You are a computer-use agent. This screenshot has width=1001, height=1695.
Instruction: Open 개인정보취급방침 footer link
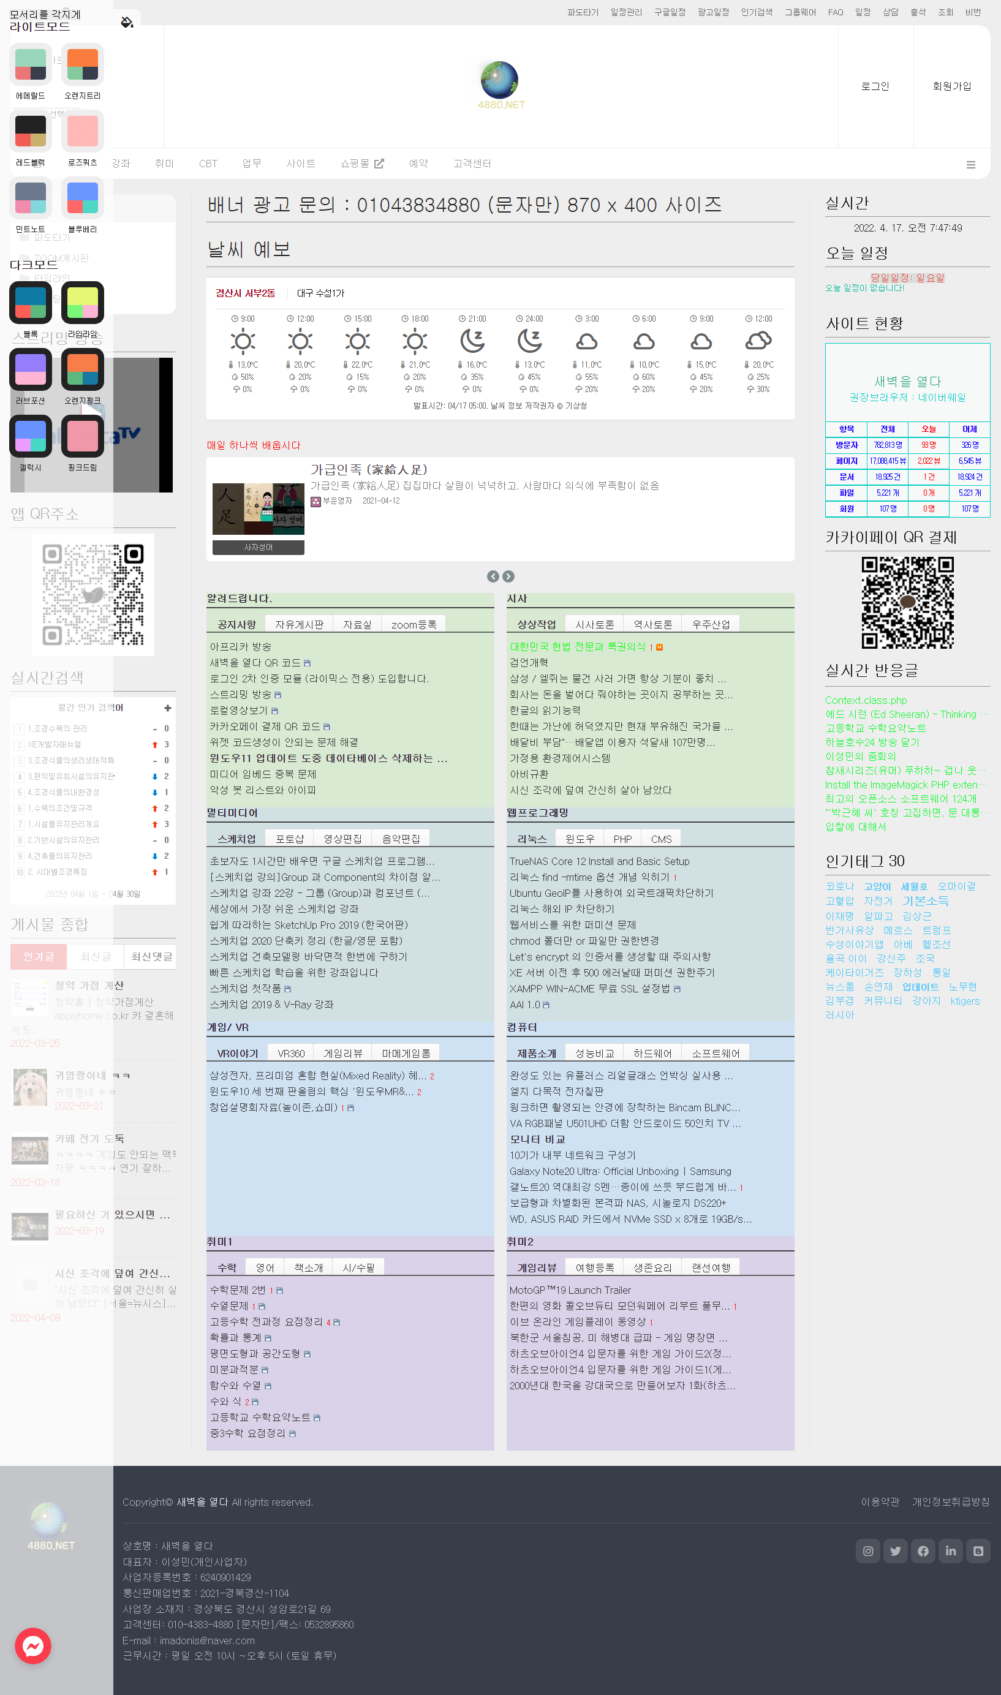(x=951, y=1502)
